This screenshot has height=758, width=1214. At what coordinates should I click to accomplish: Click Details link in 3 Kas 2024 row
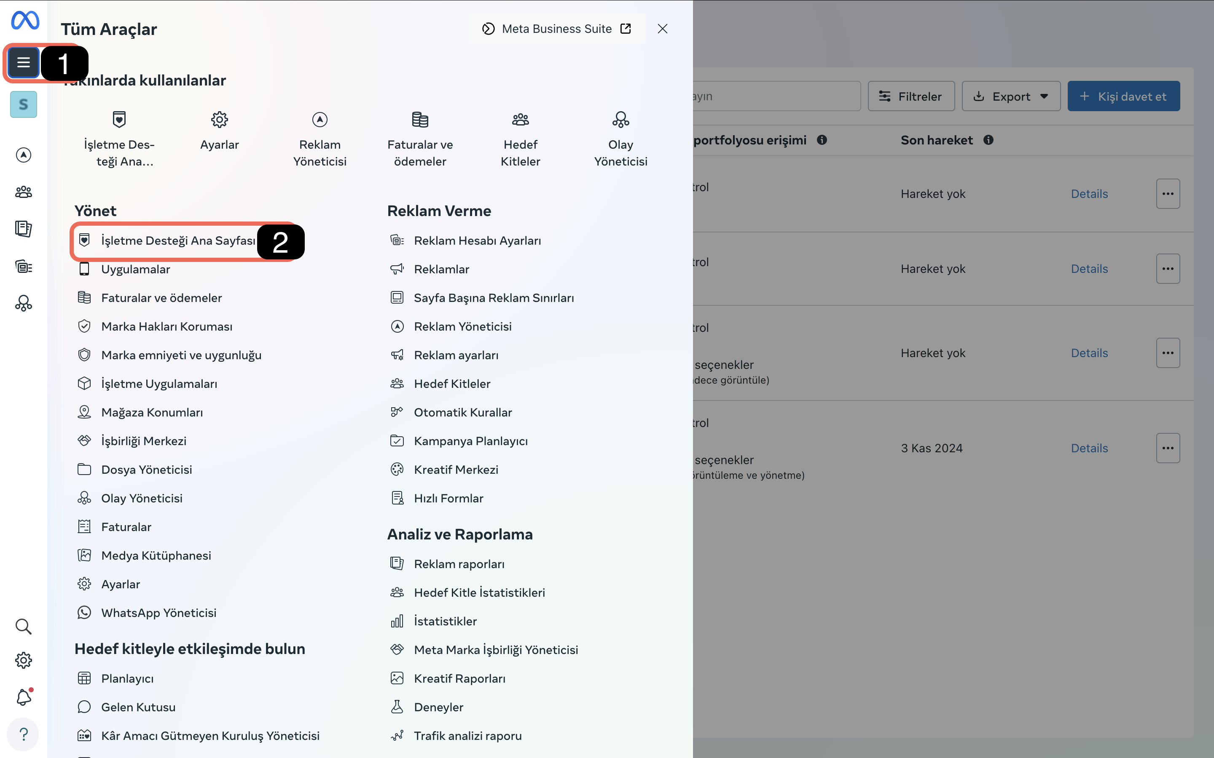(x=1089, y=448)
